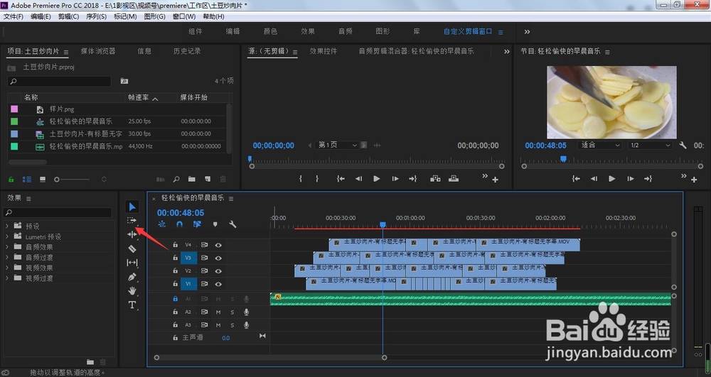Toggle V3 track targeting

tap(188, 258)
